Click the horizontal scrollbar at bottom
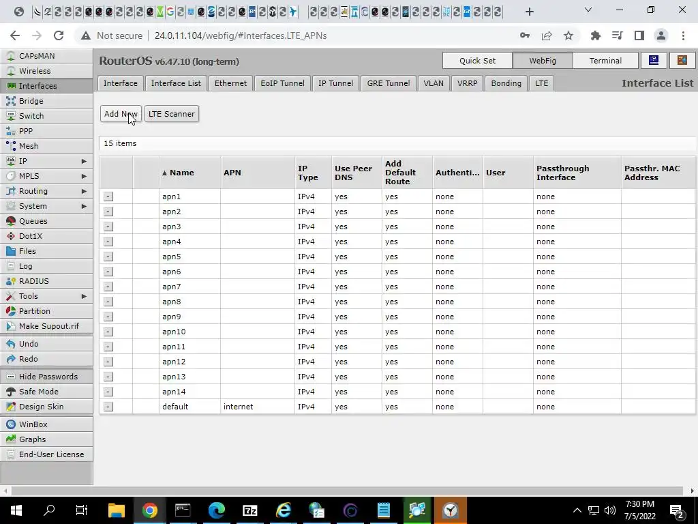The image size is (698, 524). [x=347, y=491]
